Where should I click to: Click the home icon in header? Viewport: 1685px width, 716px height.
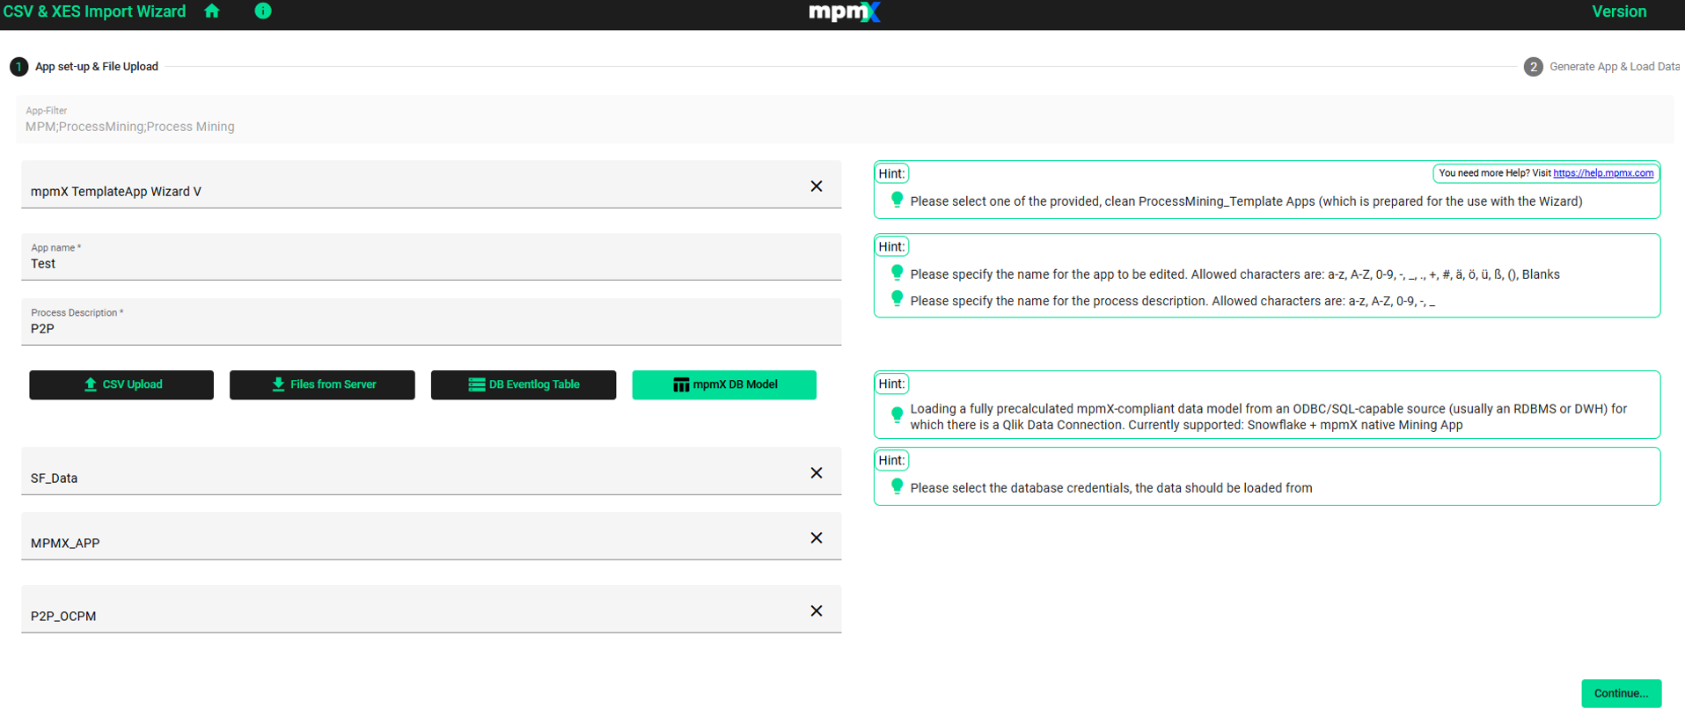[x=212, y=11]
